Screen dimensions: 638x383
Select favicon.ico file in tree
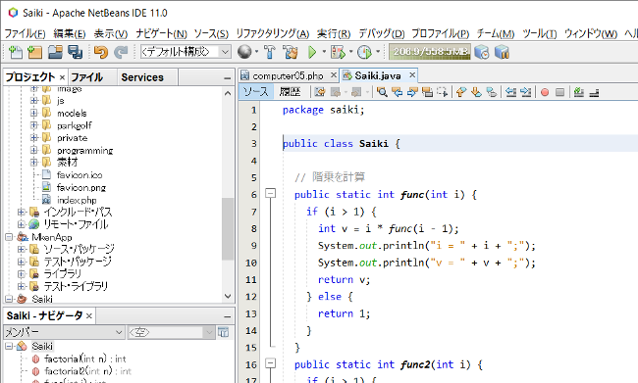(80, 175)
